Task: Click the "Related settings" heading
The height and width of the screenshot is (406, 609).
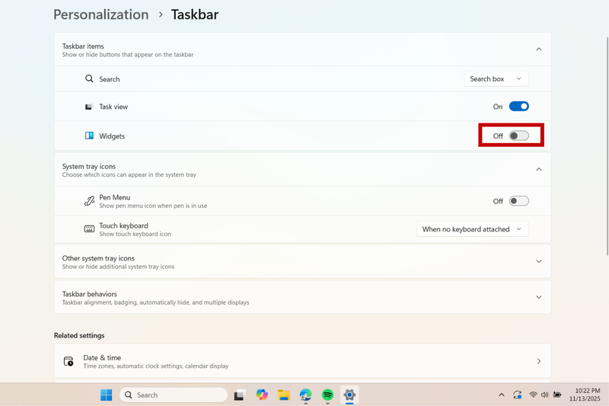Action: pos(79,335)
